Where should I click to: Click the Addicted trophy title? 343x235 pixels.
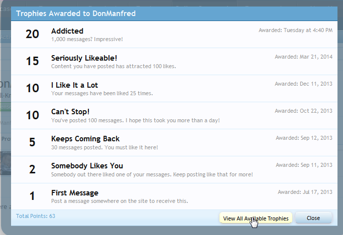(67, 31)
